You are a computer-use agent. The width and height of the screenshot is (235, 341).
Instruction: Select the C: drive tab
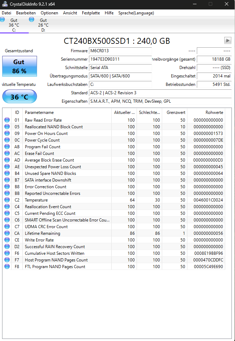coord(14,25)
